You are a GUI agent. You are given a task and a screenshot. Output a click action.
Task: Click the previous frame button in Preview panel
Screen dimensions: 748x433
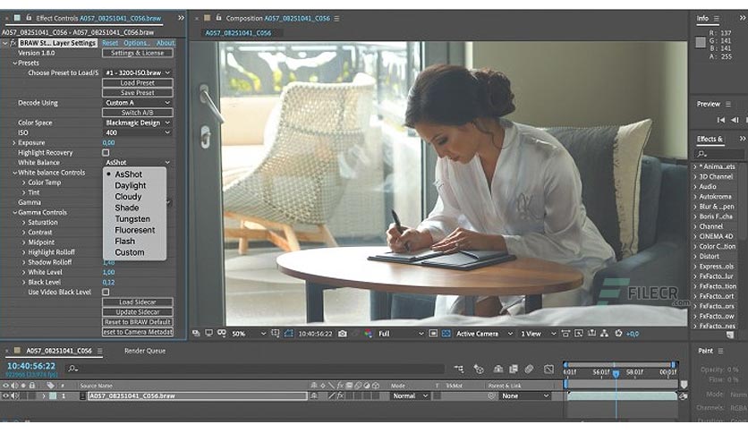coord(735,120)
